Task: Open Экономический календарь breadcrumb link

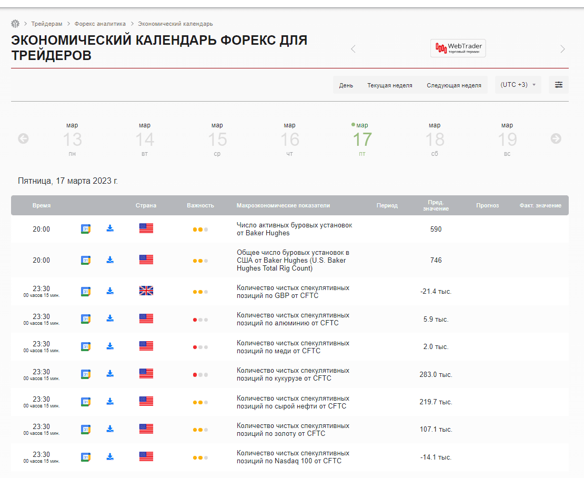Action: point(175,24)
